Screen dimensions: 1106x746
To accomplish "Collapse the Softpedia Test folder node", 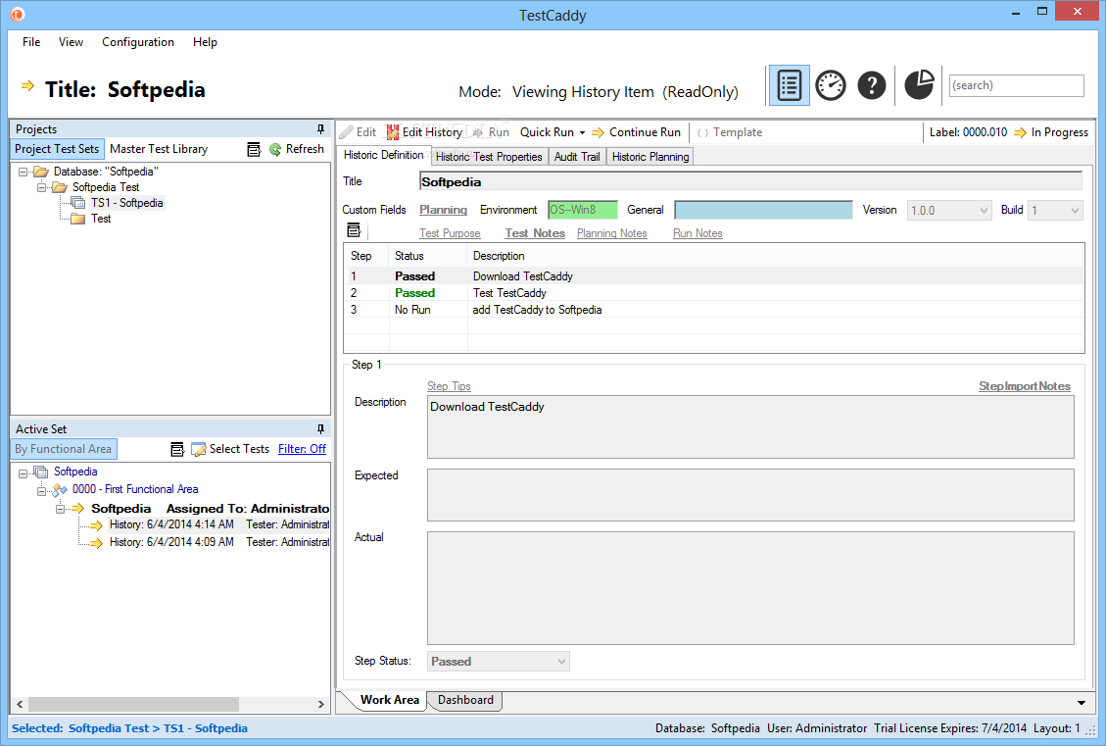I will click(x=41, y=188).
